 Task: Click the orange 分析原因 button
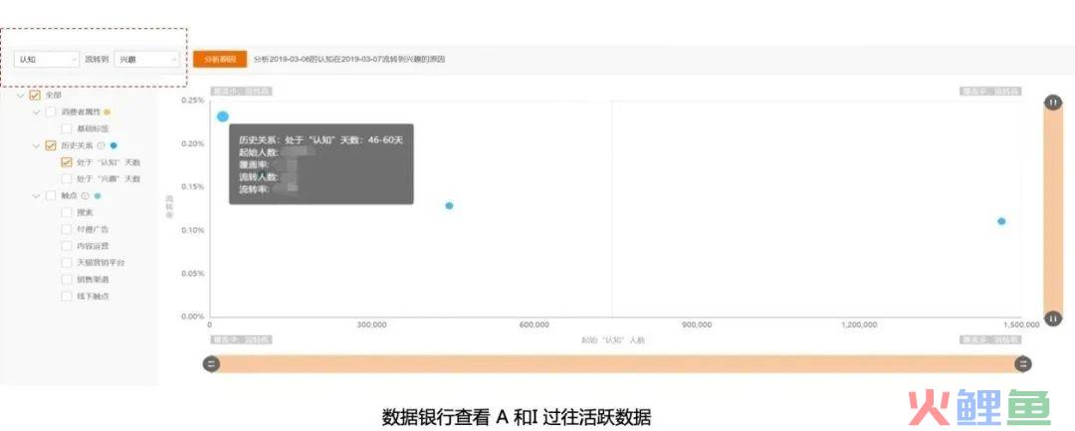pyautogui.click(x=220, y=60)
